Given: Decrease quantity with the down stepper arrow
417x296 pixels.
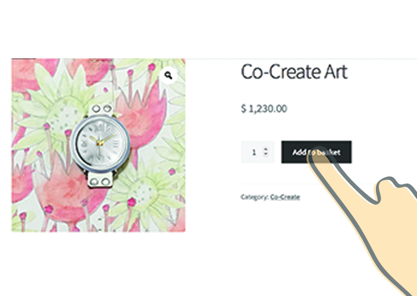Looking at the screenshot, I should [x=266, y=154].
